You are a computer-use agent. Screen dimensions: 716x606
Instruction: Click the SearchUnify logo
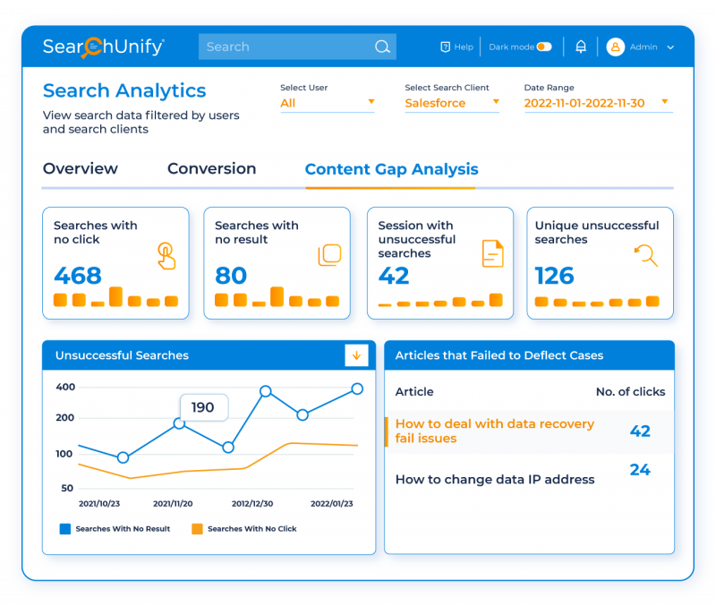tap(103, 47)
